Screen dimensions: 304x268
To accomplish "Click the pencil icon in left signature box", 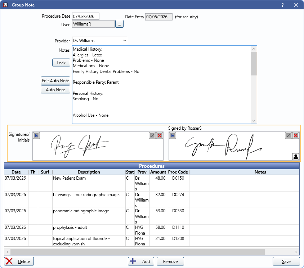I will [152, 135].
